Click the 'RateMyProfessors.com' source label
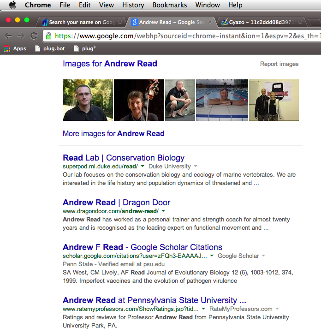Image resolution: width=321 pixels, height=334 pixels. [x=241, y=309]
